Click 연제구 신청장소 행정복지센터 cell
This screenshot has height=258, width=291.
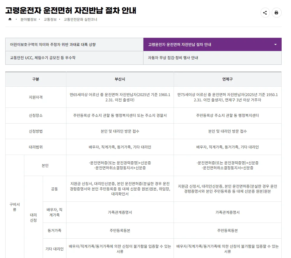[x=227, y=115]
